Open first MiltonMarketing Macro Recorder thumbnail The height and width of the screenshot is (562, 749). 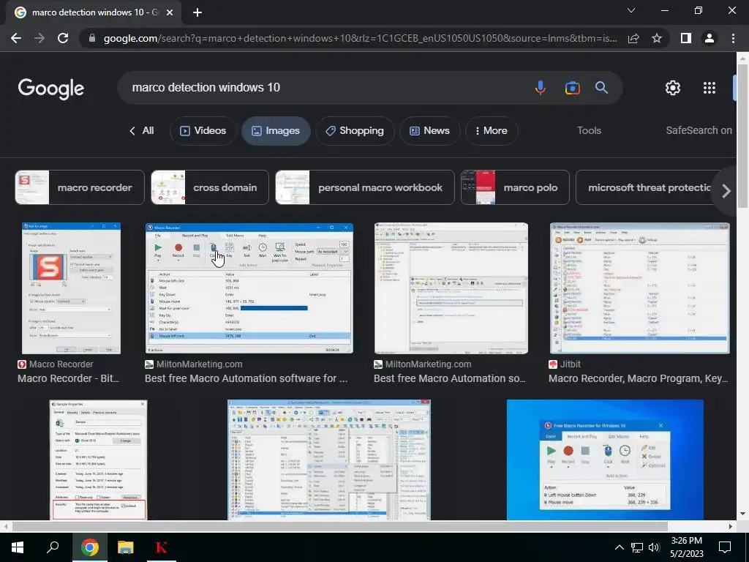pos(249,288)
